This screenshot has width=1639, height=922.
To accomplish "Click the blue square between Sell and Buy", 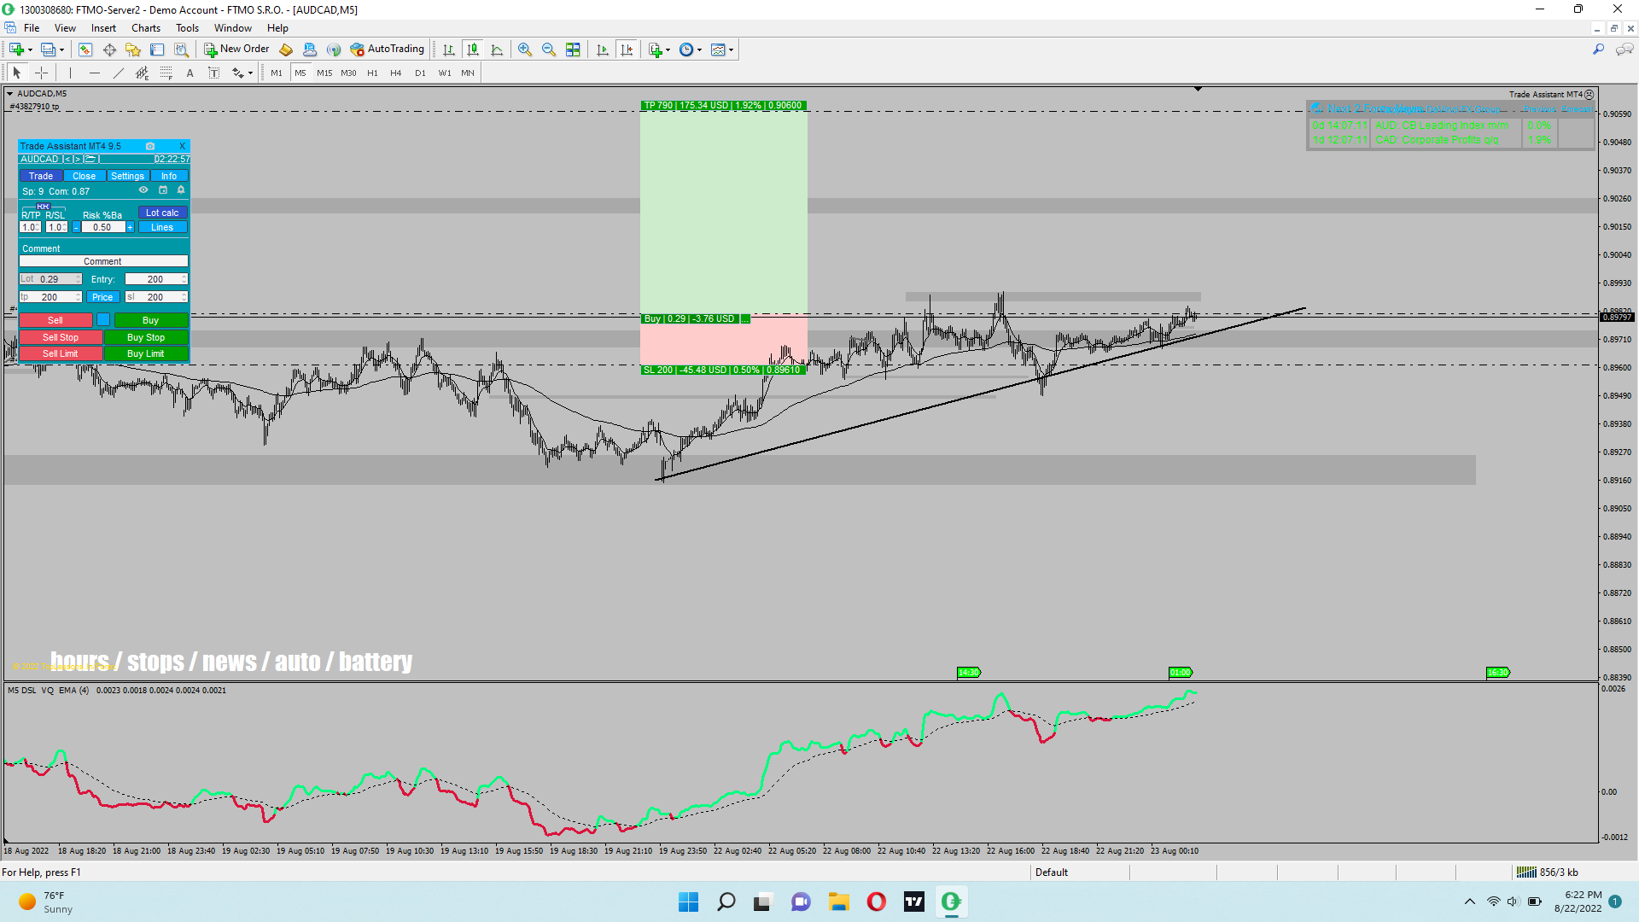I will (x=103, y=319).
